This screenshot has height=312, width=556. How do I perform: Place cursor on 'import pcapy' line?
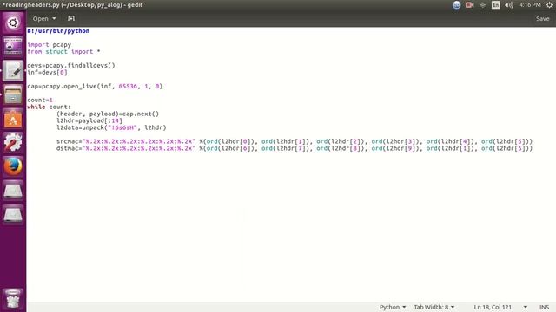pyautogui.click(x=50, y=45)
